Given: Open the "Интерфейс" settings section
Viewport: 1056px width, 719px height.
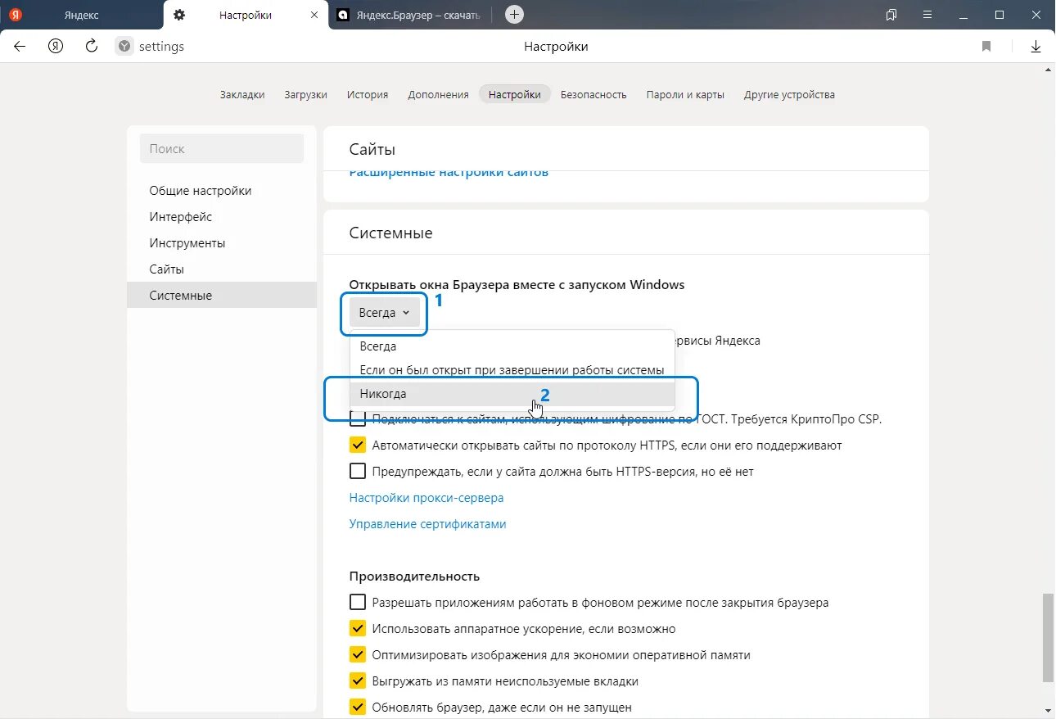Looking at the screenshot, I should [180, 217].
